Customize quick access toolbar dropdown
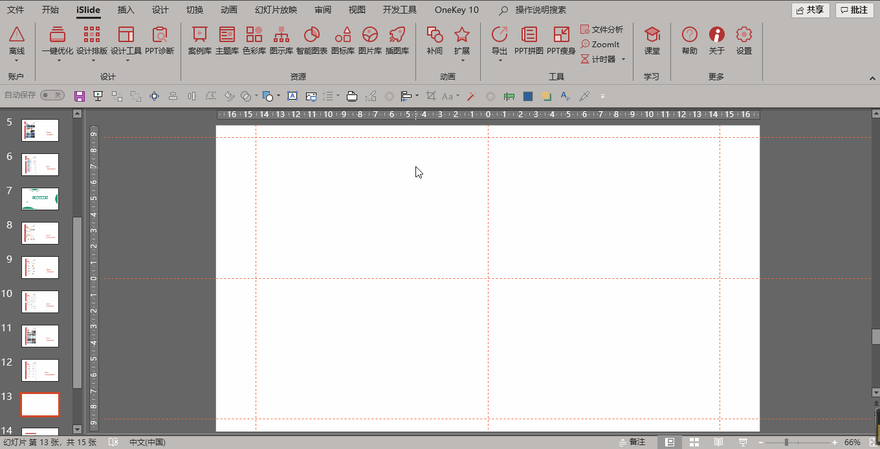Viewport: 880px width, 449px height. (x=602, y=96)
